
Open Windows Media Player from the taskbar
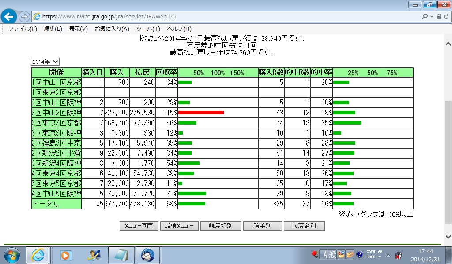pos(66,255)
